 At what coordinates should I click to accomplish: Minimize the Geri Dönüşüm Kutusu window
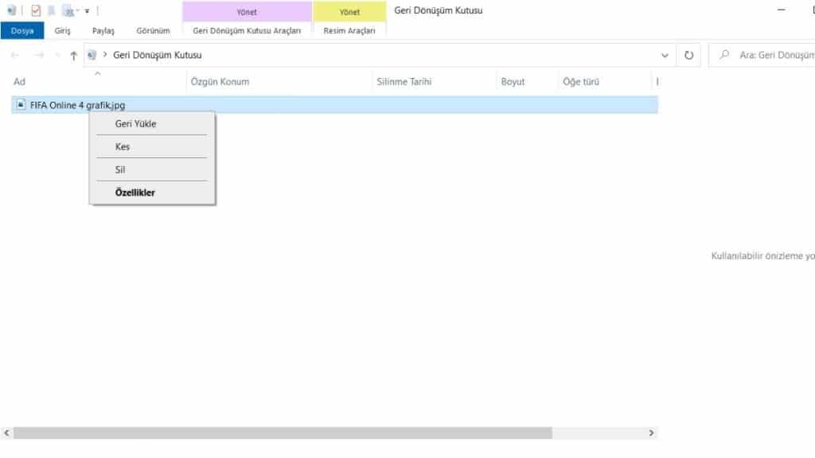coord(782,10)
